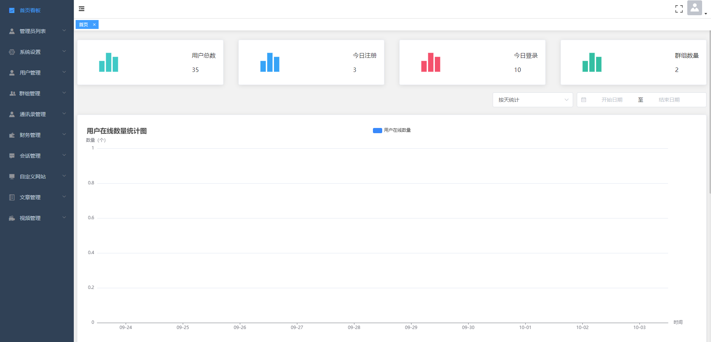Click the 开始日期 start date field

pyautogui.click(x=612, y=100)
